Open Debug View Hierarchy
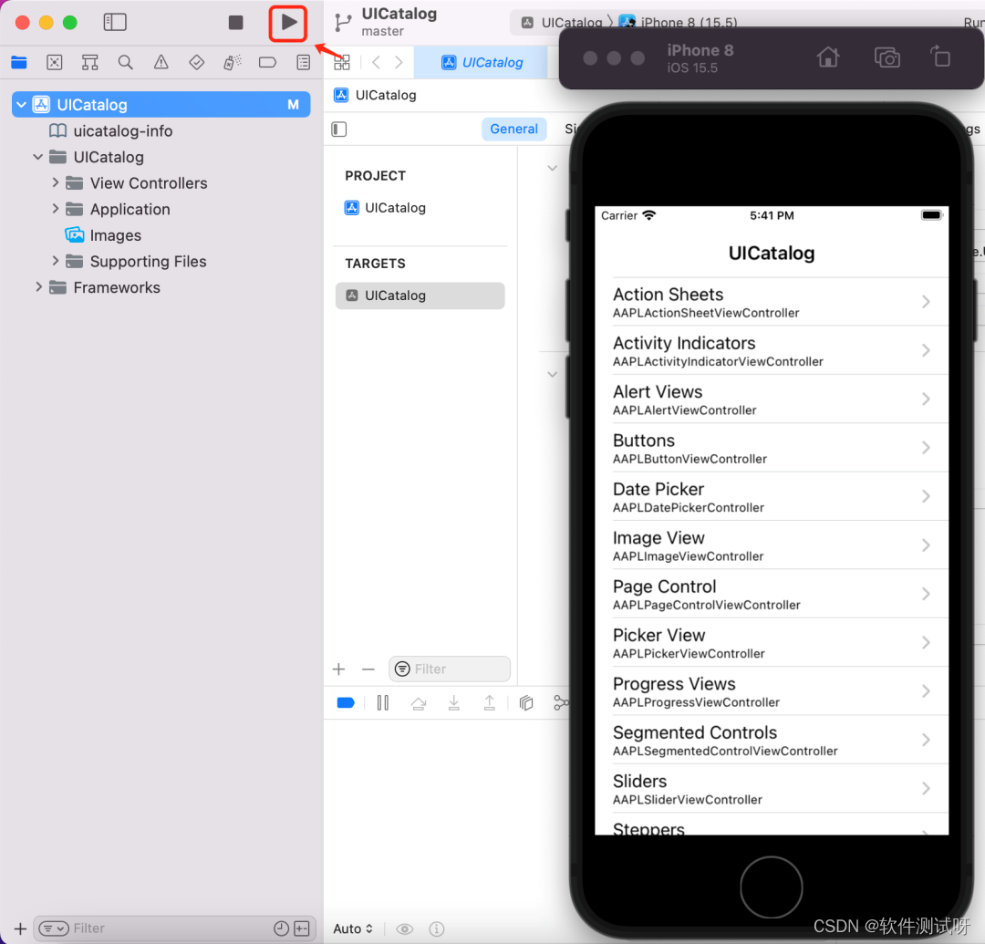The height and width of the screenshot is (944, 985). tap(526, 703)
